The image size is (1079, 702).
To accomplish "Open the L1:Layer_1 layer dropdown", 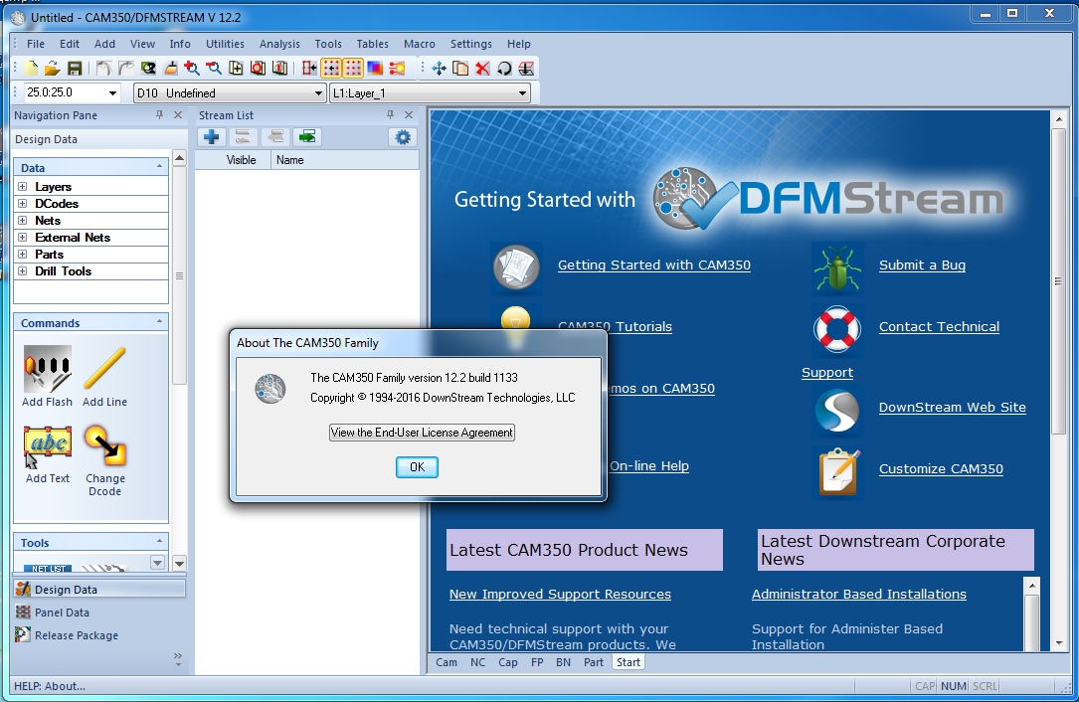I will pos(522,92).
